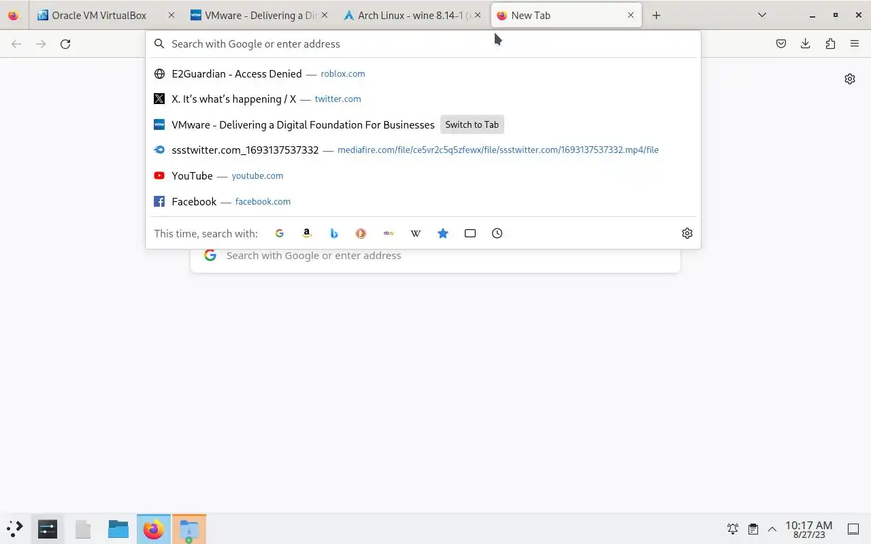Screen dimensions: 871x544
Task: Open a new tab with plus button
Action: (x=656, y=15)
